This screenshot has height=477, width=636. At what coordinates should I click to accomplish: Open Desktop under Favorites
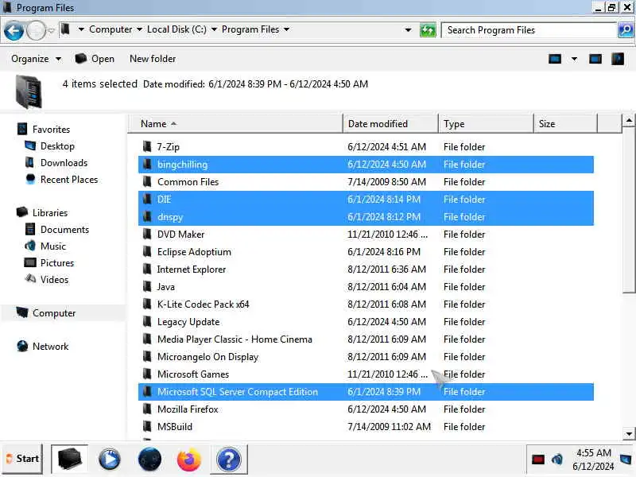click(57, 146)
